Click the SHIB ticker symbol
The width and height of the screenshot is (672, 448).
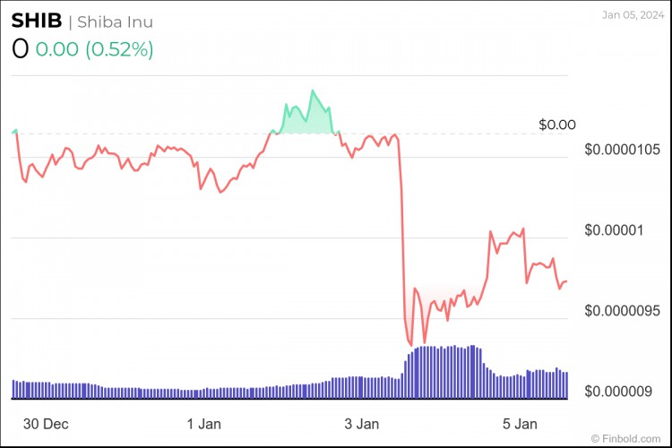coord(37,21)
